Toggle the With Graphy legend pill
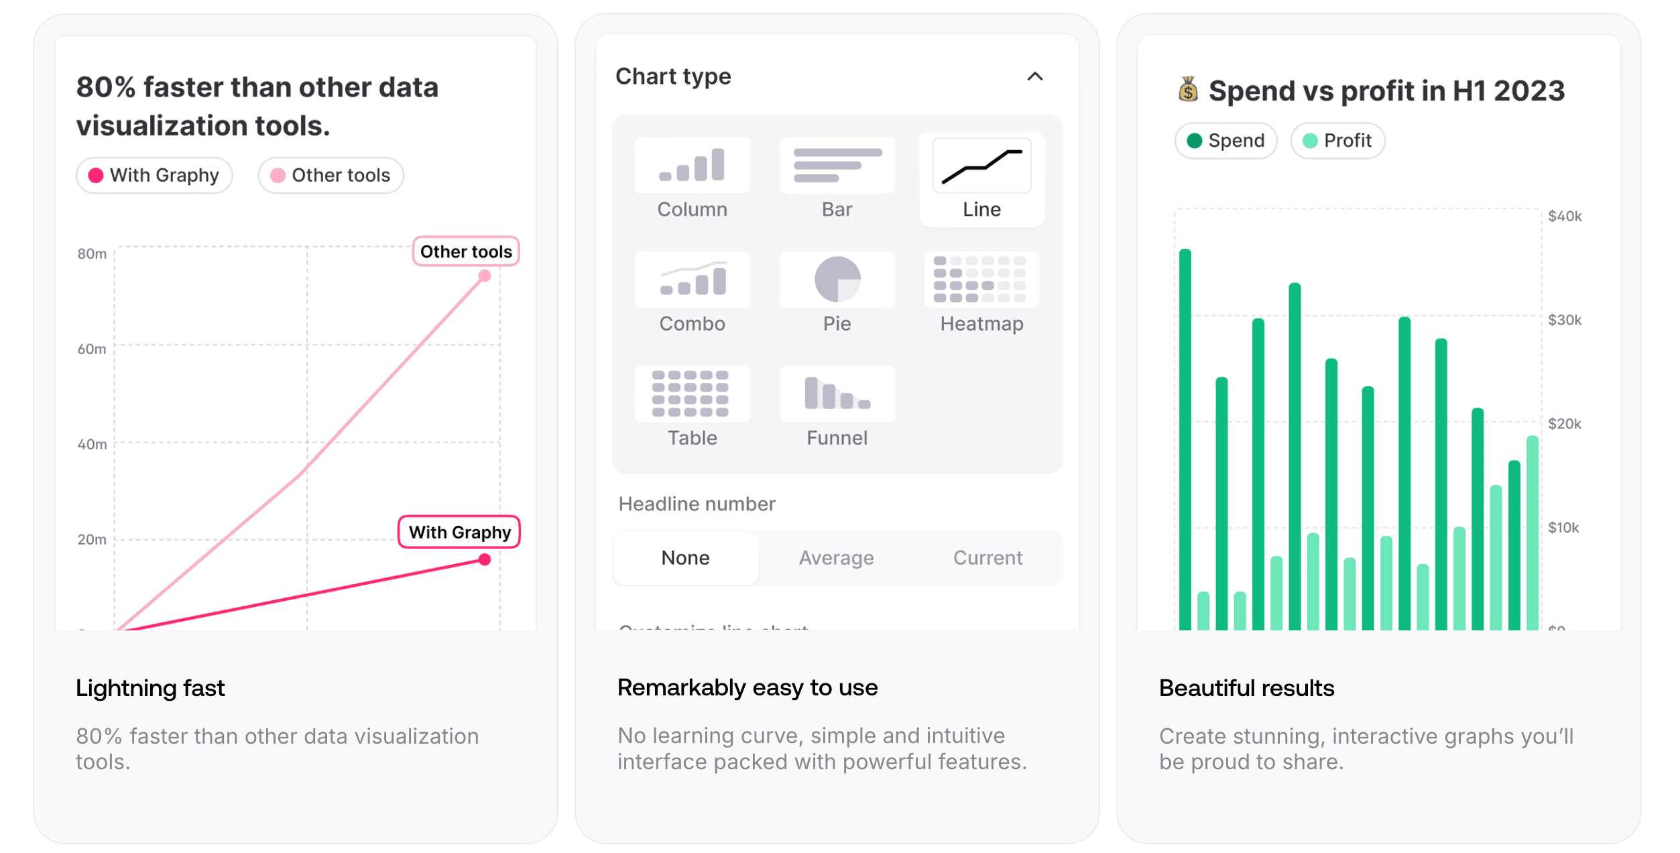Image resolution: width=1680 pixels, height=853 pixels. [x=154, y=176]
